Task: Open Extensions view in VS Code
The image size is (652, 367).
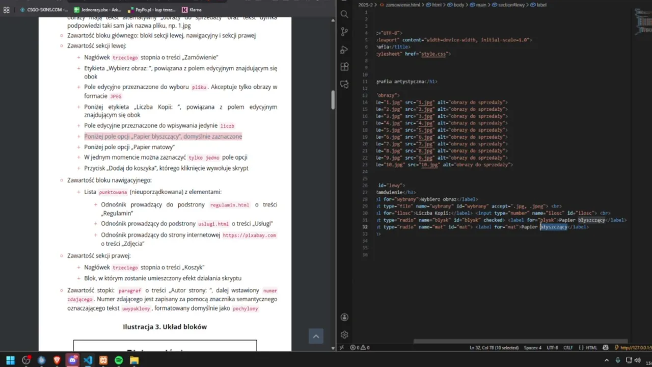Action: 344,67
